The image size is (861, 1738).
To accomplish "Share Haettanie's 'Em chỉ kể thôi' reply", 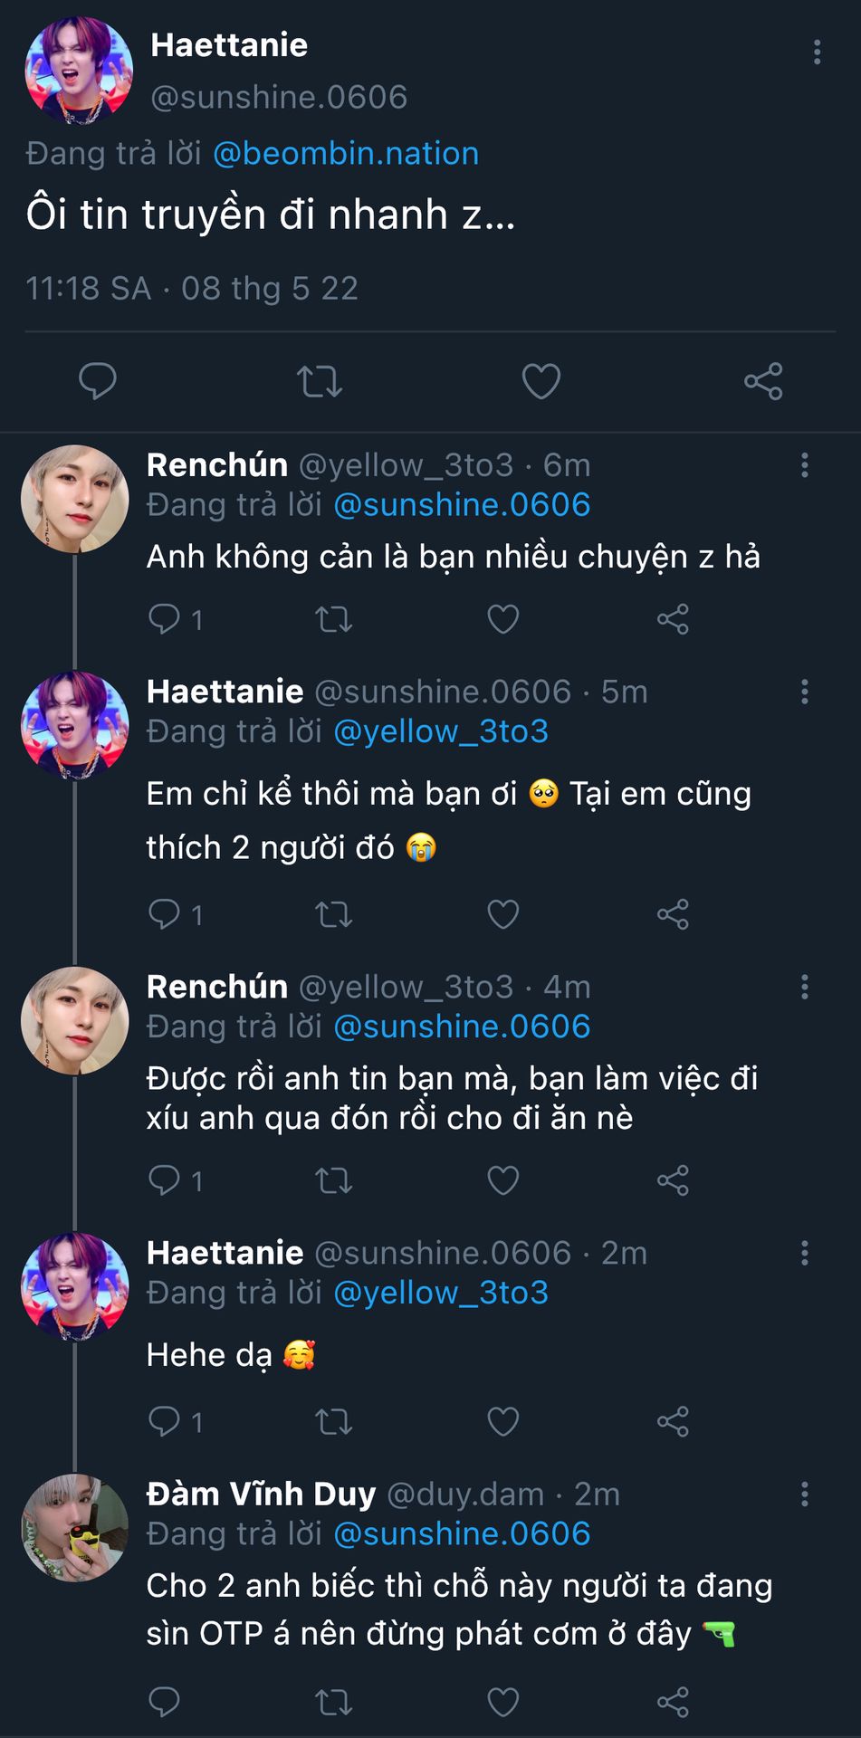I will pos(673,914).
